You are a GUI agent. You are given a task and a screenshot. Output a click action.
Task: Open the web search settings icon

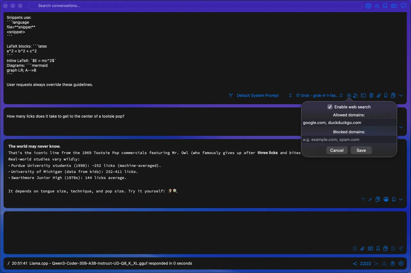(x=349, y=95)
